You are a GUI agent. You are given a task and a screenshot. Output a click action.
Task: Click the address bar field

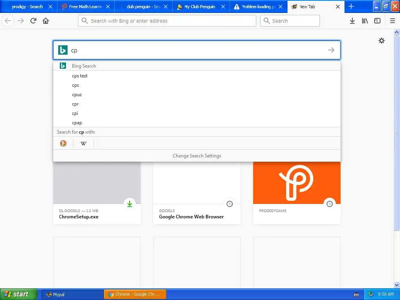(x=167, y=21)
